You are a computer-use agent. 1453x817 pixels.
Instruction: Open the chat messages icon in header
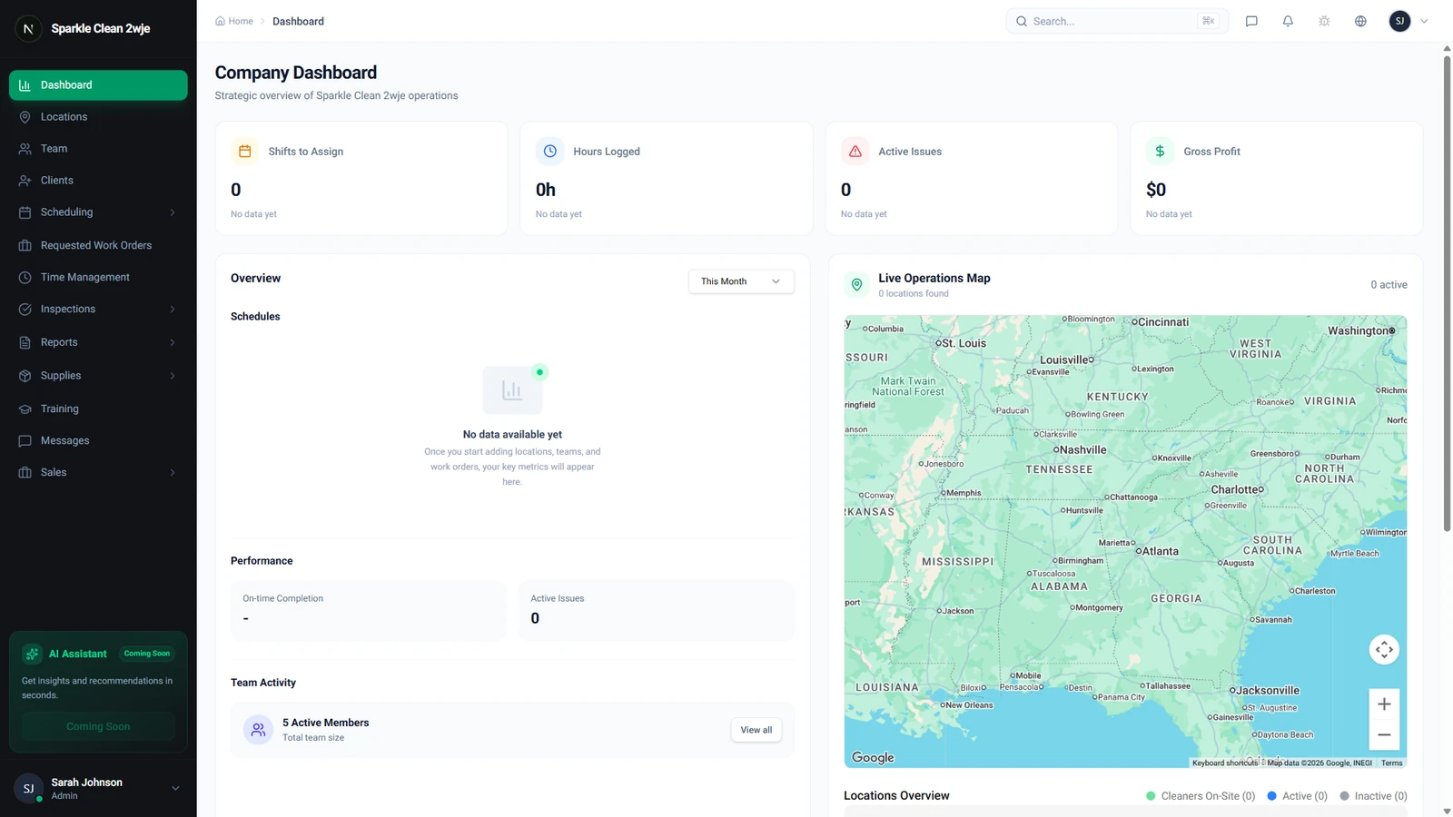coord(1251,21)
